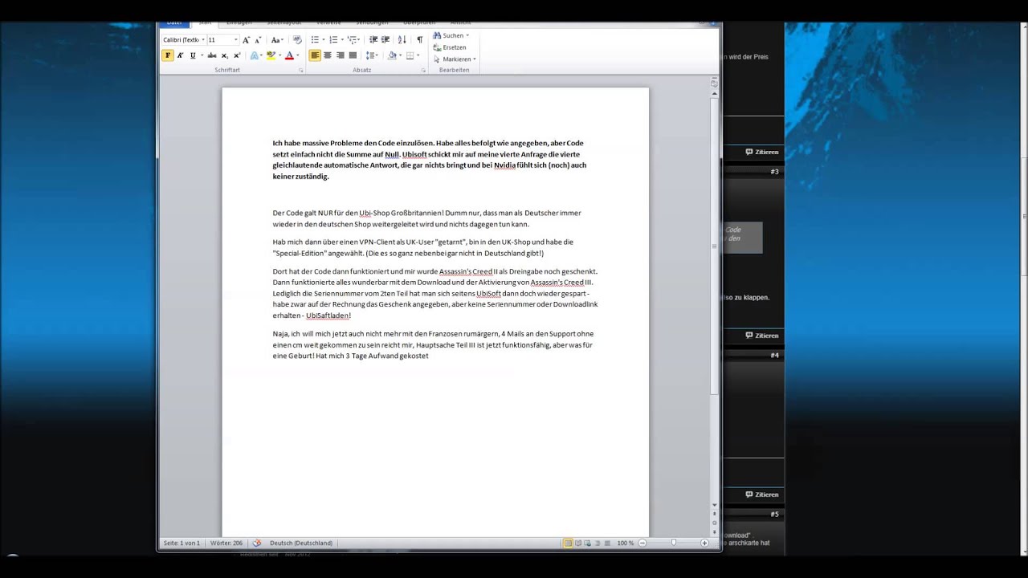
Task: Open the Datei tab
Action: pyautogui.click(x=174, y=23)
